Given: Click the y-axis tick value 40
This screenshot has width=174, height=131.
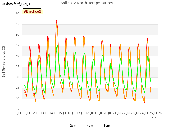Looking at the screenshot, I should [17, 56].
